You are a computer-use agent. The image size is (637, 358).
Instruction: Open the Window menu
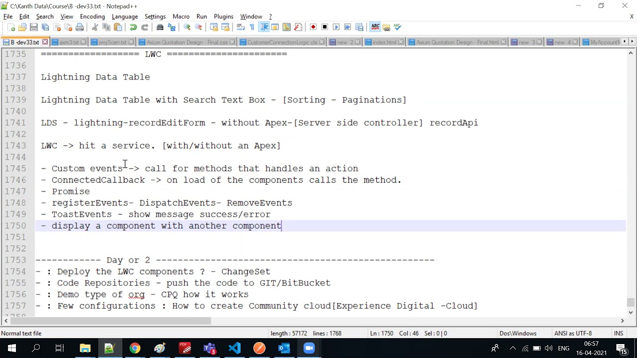pos(251,16)
